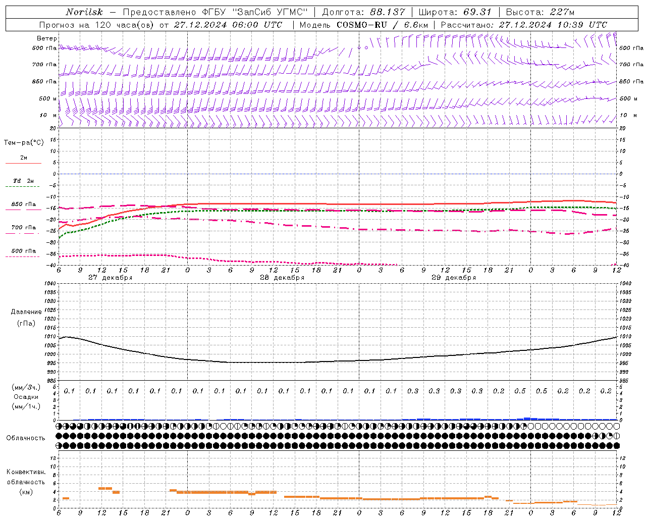Click the forecast start time 27.12.2024 06:00 UTC

[228, 25]
